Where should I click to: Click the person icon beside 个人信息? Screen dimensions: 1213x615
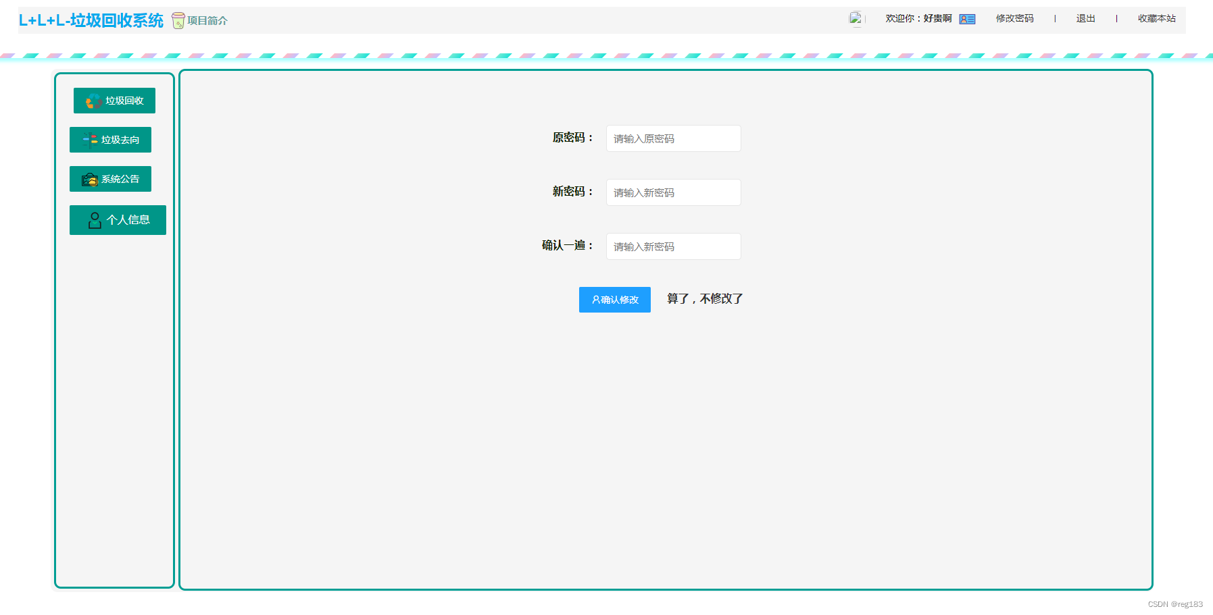pyautogui.click(x=95, y=220)
